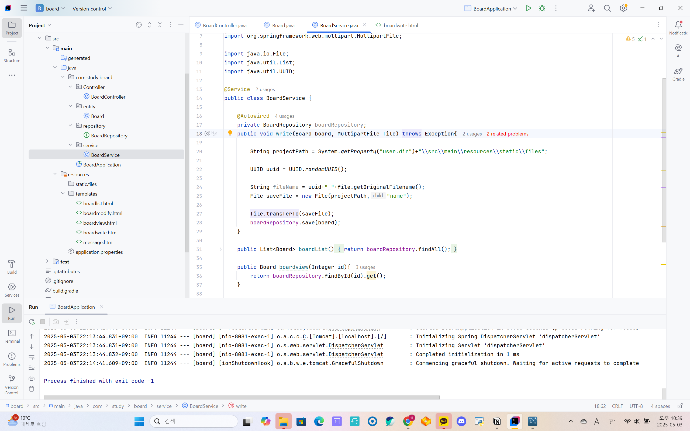Screen dimensions: 690x431
Task: Clear the console with the trash icon
Action: pos(32,389)
